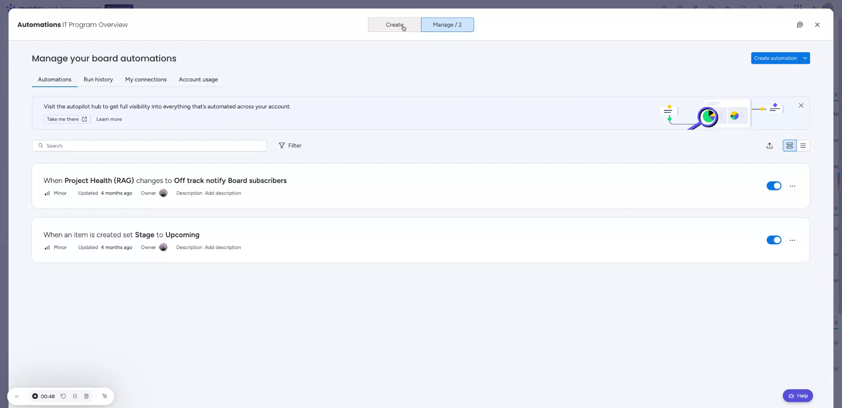Open the Create automation dropdown arrow

(806, 58)
